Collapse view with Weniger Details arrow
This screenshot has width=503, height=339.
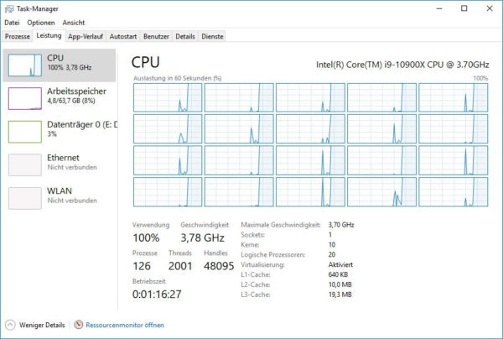[9, 325]
